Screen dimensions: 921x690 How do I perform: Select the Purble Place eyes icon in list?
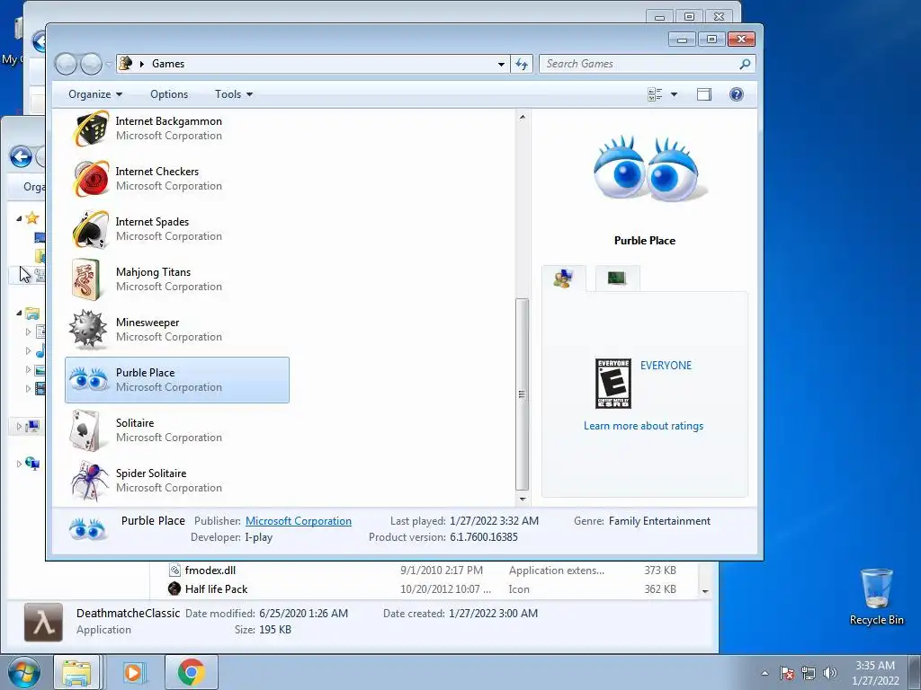(89, 380)
